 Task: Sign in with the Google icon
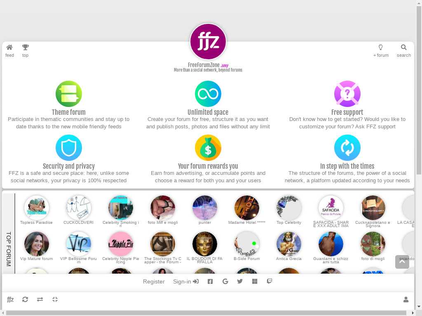coord(225,281)
